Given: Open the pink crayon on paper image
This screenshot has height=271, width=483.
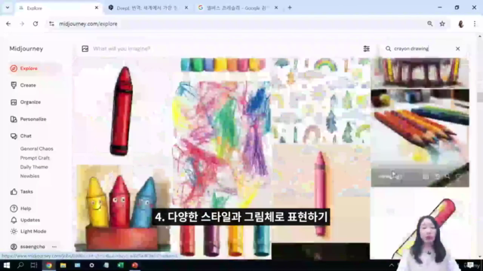Looking at the screenshot, I should click(321, 193).
